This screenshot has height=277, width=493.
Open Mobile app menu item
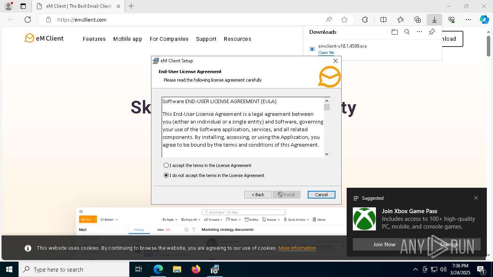[x=127, y=39]
